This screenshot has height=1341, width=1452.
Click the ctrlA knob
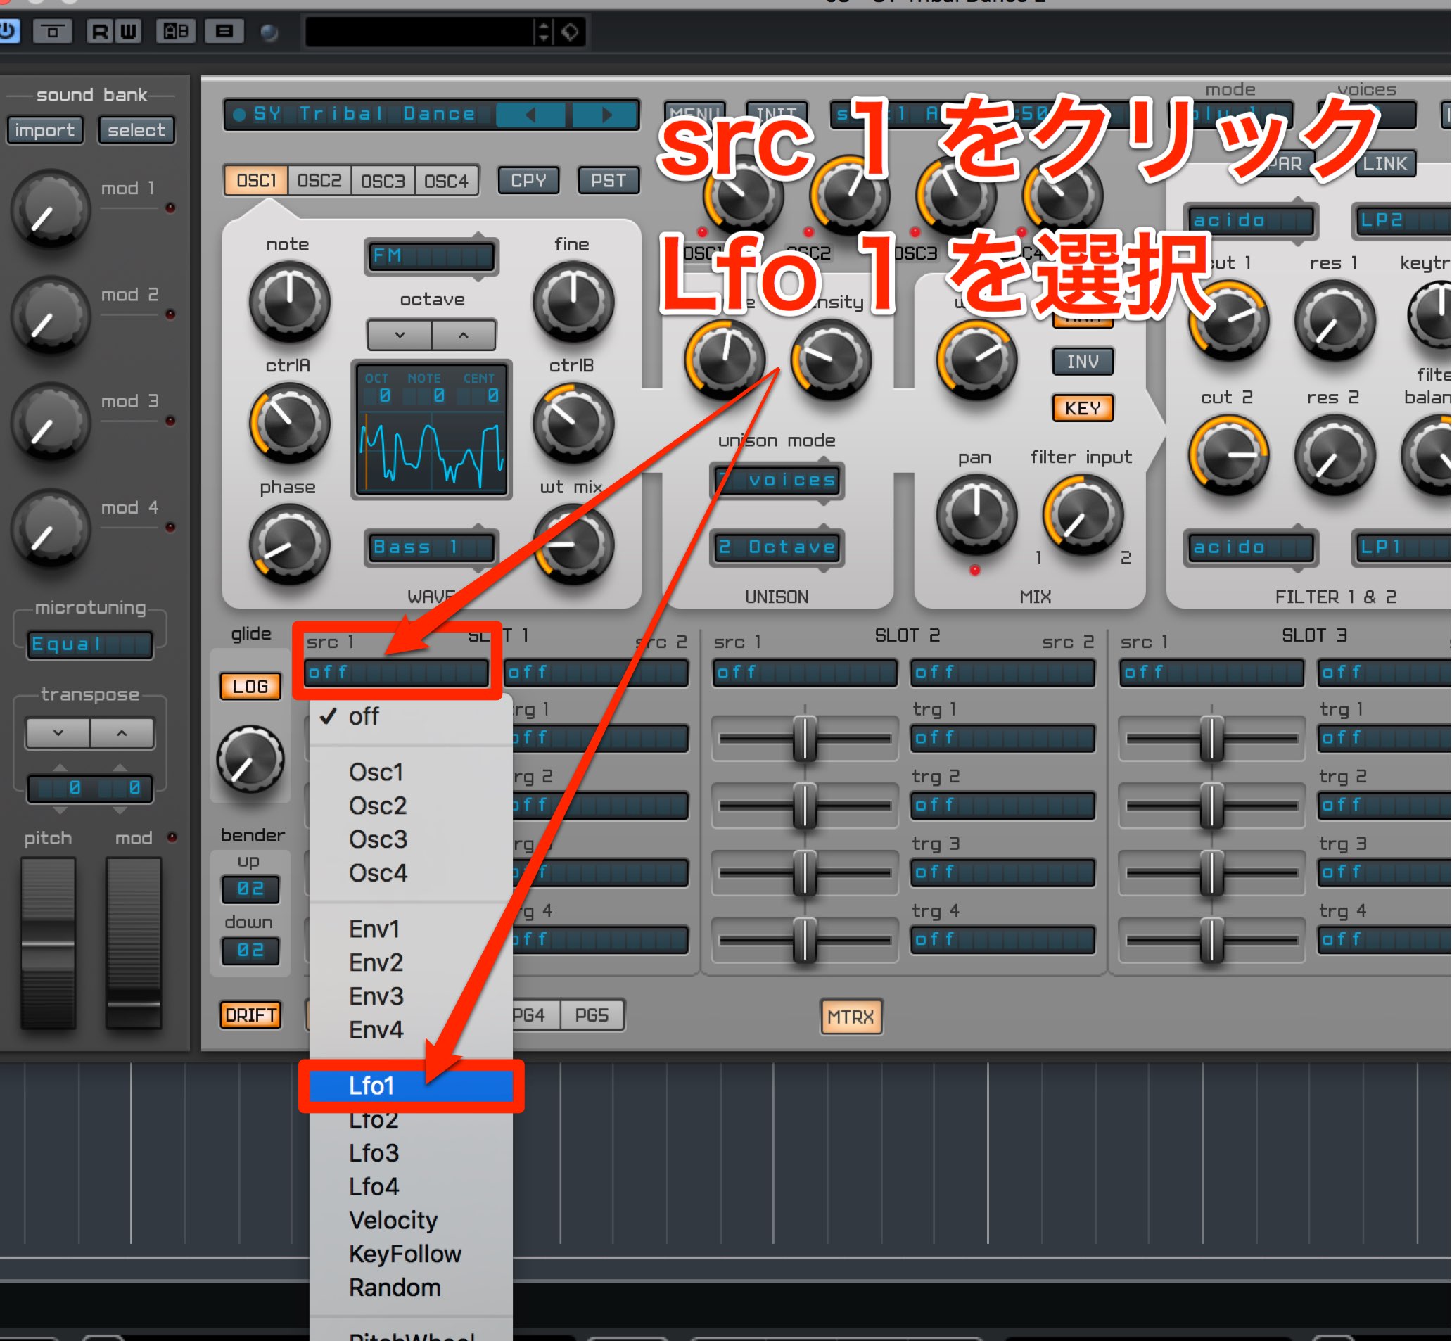[x=290, y=423]
